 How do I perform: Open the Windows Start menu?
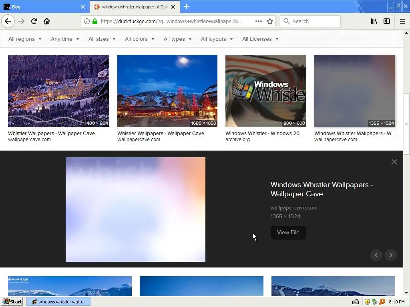click(x=12, y=301)
